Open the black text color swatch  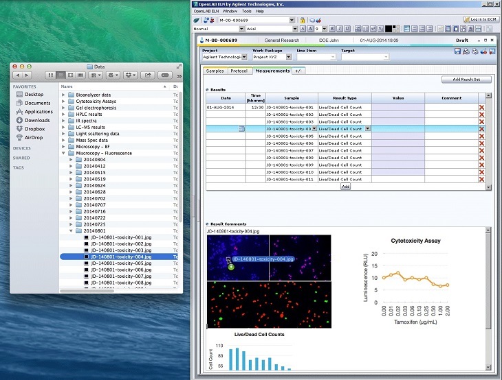(389, 29)
